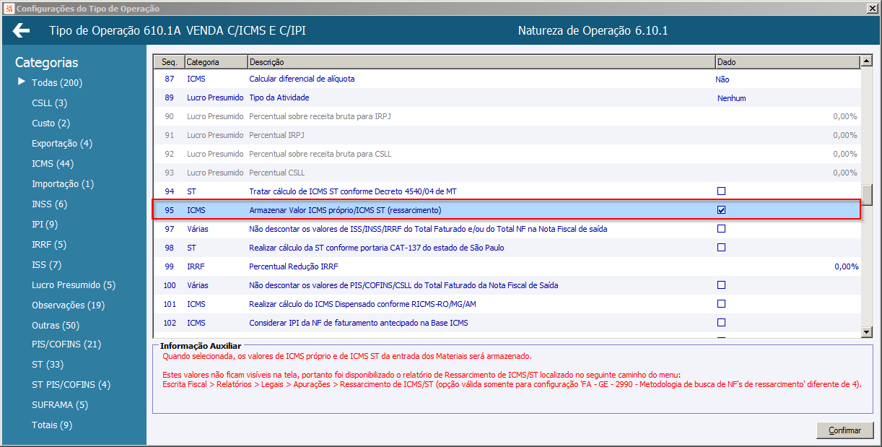Screen dimensions: 882x447
Task: Enable checkbox for ICMS Dispensado RICMS-RO/MG/AM row
Action: click(x=721, y=304)
